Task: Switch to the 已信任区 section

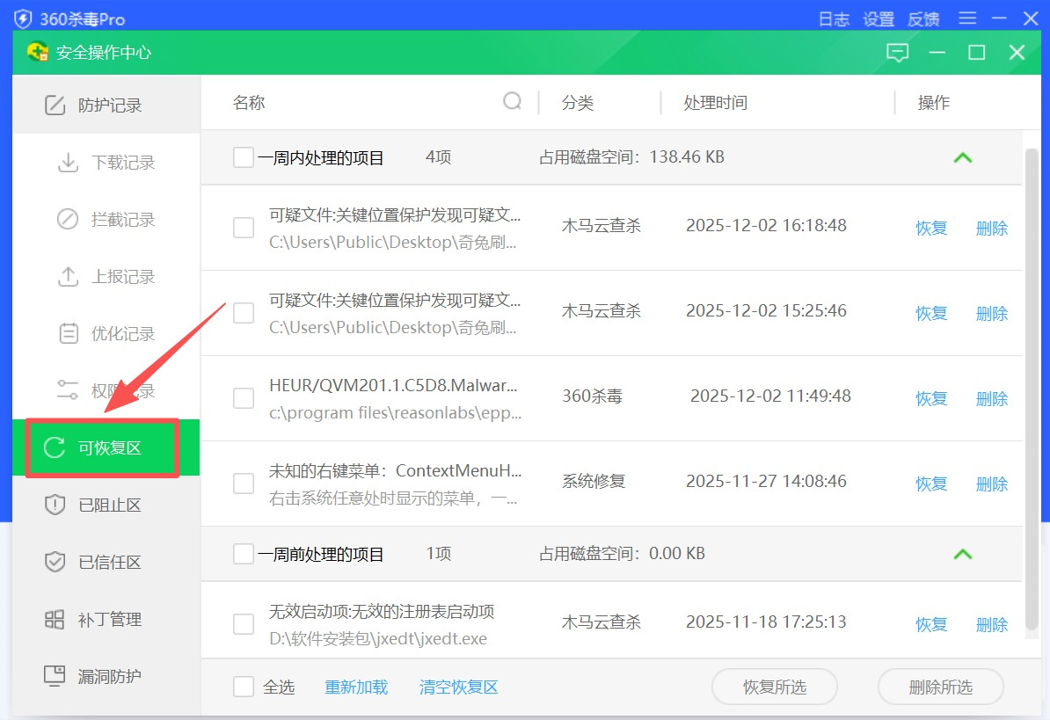Action: [108, 563]
